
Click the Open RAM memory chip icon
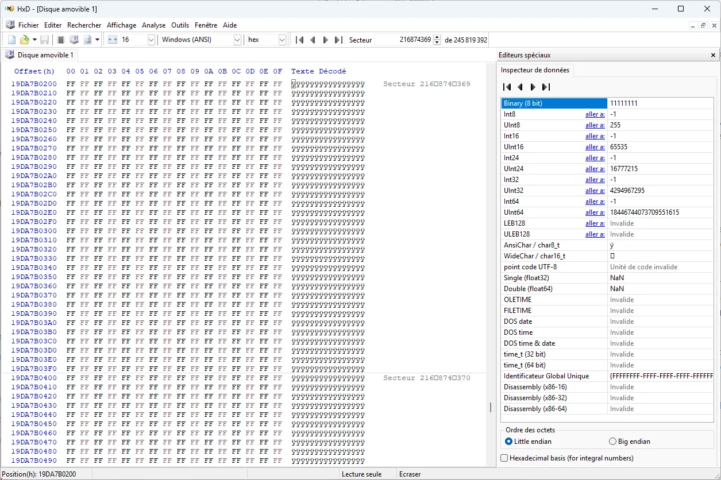tap(61, 40)
